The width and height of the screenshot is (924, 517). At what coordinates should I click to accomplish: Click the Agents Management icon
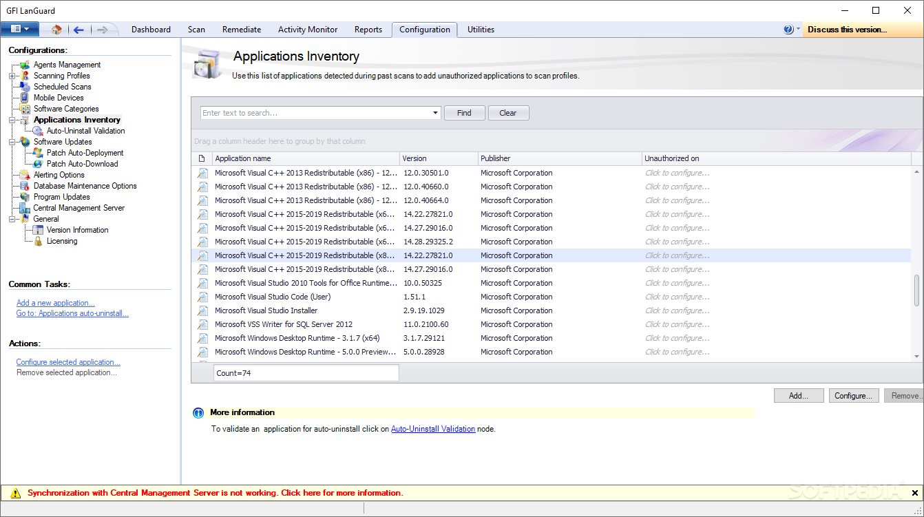point(25,65)
